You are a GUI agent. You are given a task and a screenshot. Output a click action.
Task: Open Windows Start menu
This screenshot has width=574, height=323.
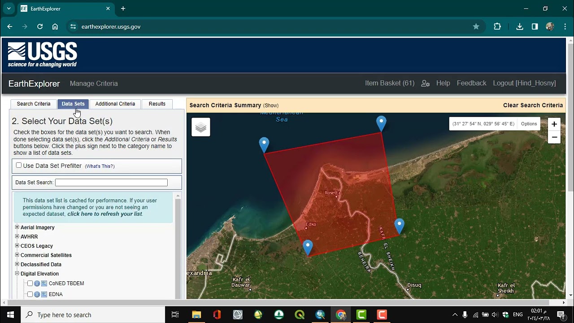11,315
